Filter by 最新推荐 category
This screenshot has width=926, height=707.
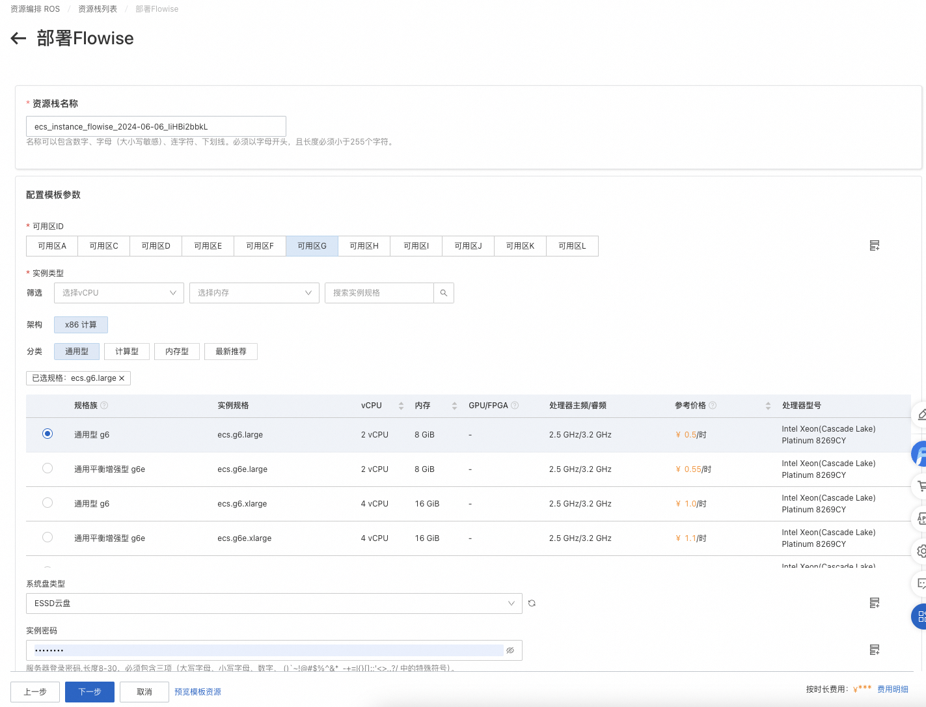pos(231,352)
